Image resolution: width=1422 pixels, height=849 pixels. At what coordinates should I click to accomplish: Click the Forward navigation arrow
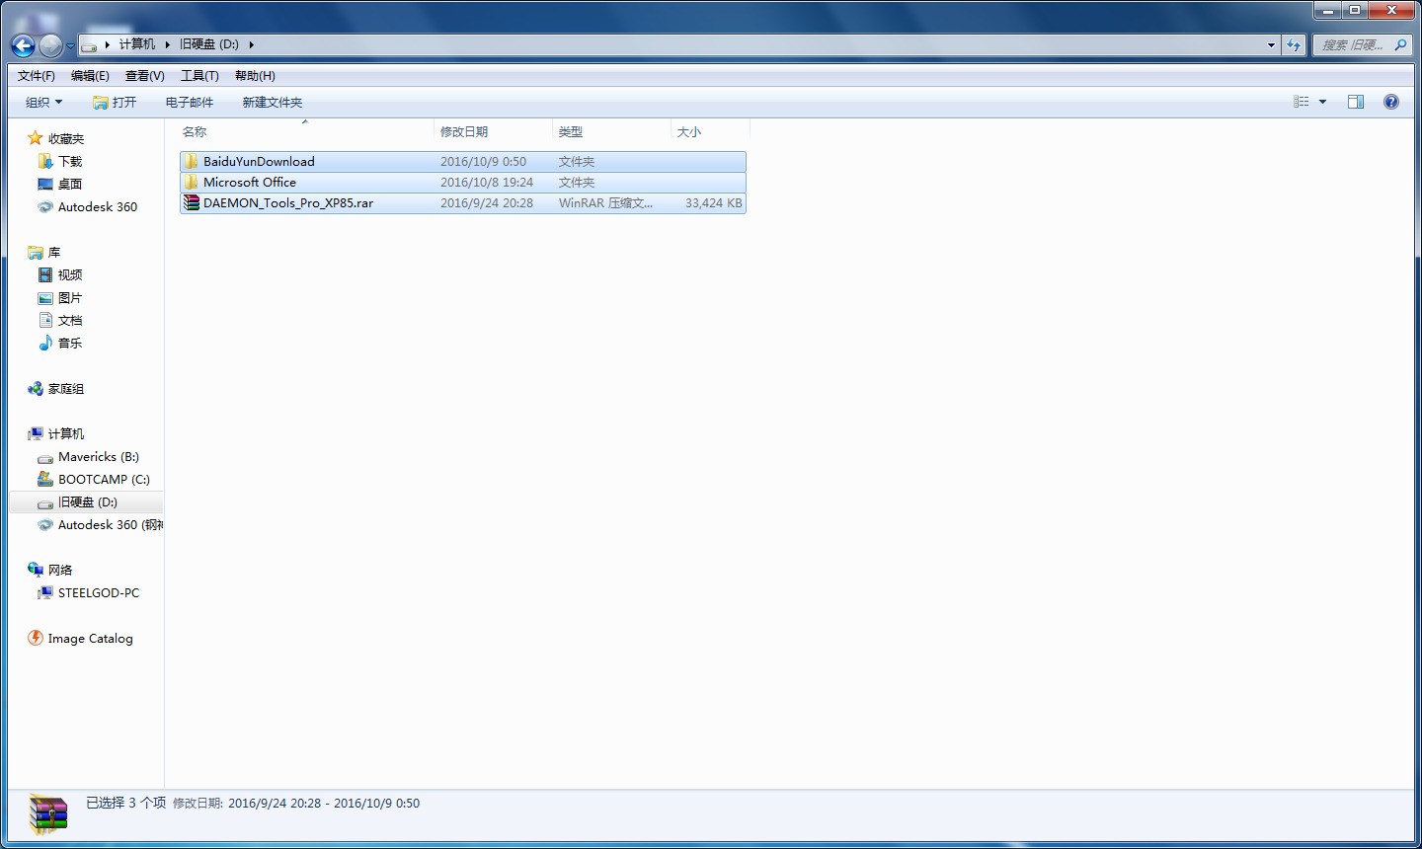coord(50,45)
